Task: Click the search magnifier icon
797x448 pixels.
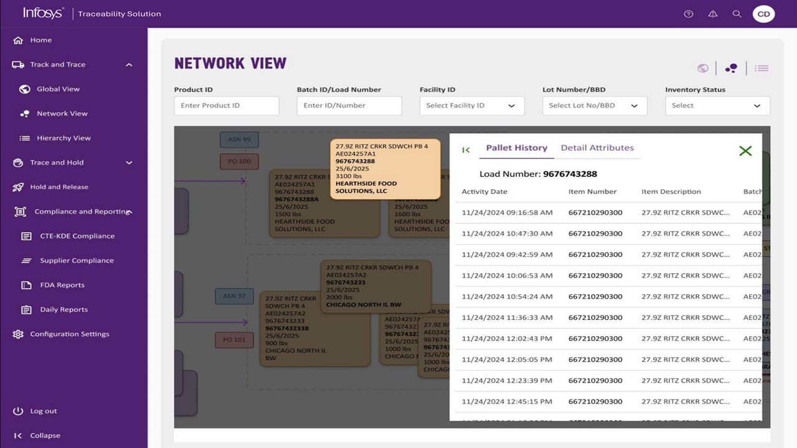Action: point(737,14)
